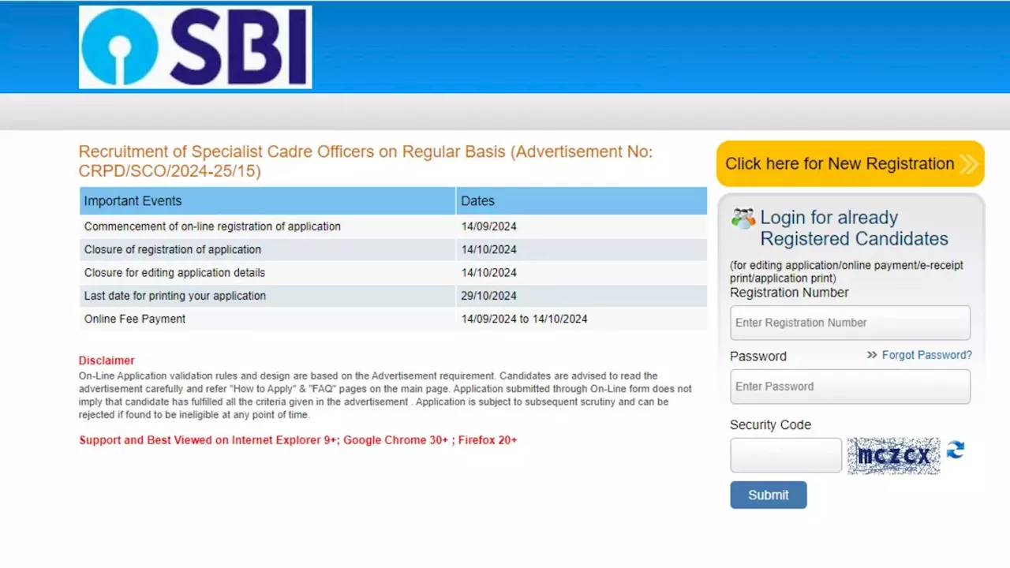
Task: Click the range 14/09/2024 to 14/10/2024
Action: pyautogui.click(x=525, y=319)
